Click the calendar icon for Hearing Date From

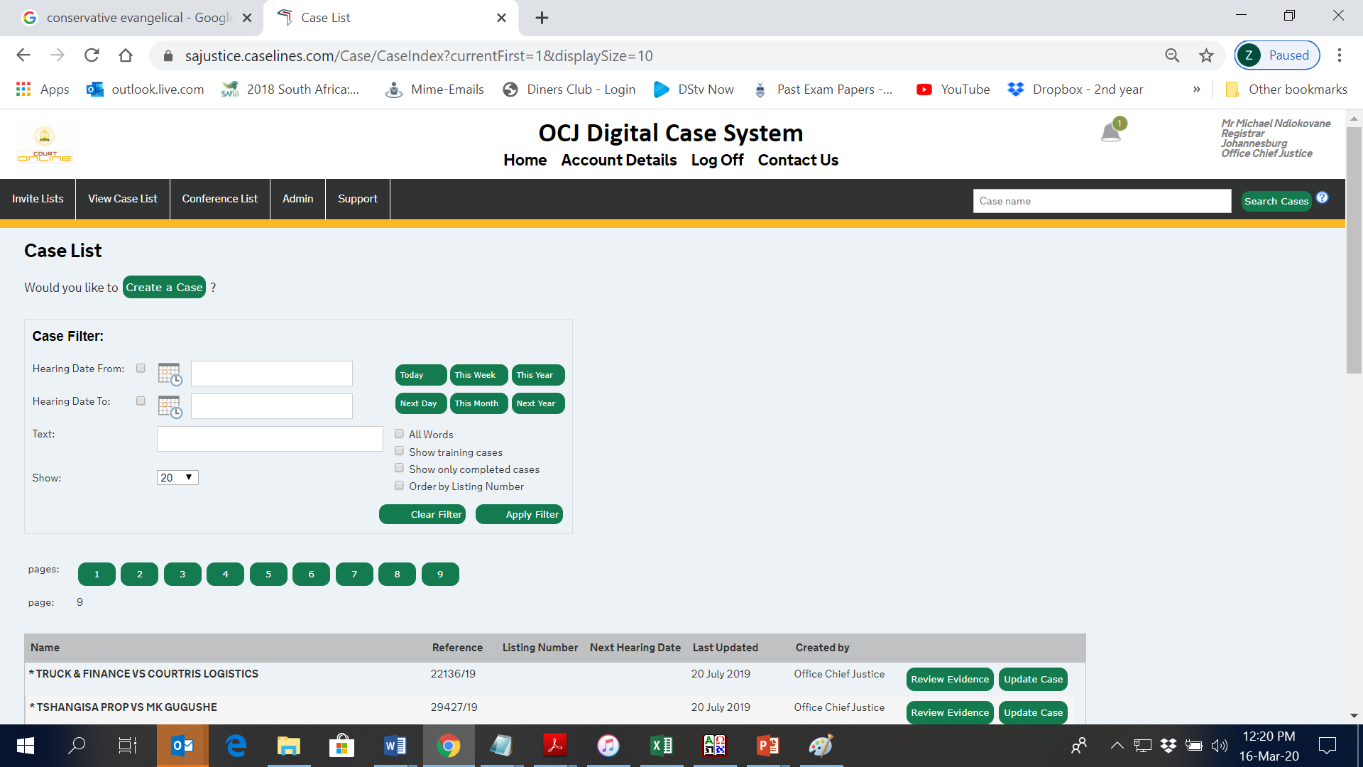[x=170, y=373]
